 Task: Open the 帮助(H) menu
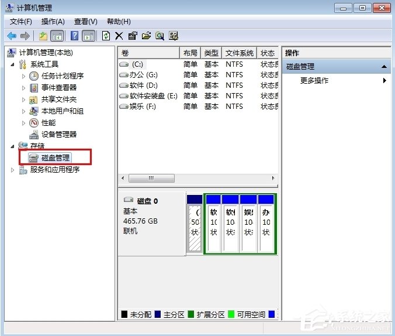click(x=119, y=22)
